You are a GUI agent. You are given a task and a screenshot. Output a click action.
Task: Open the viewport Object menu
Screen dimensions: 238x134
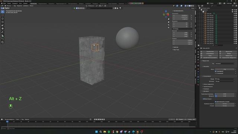click(x=32, y=6)
